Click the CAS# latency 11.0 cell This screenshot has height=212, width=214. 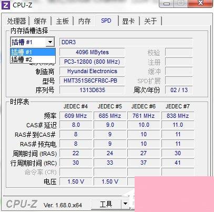pos(178,125)
